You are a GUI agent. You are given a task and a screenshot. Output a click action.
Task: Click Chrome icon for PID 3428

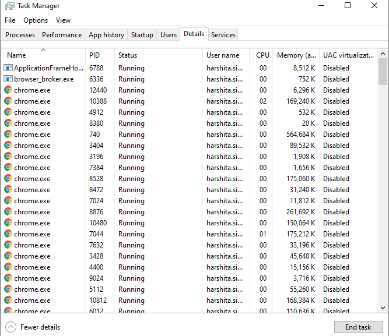click(x=8, y=256)
